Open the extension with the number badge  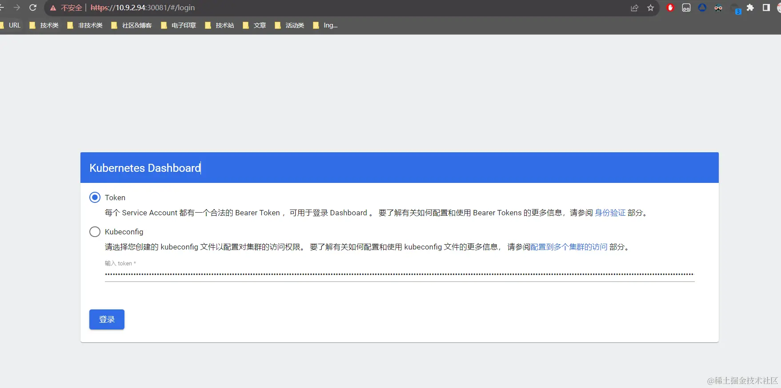[x=735, y=8]
